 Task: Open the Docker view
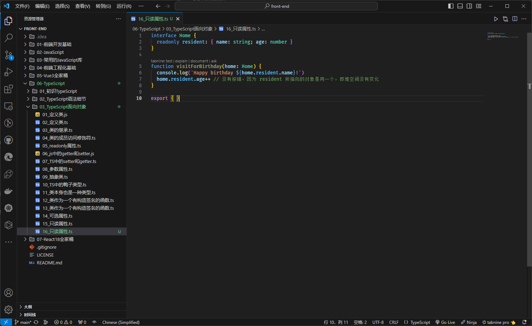[9, 191]
